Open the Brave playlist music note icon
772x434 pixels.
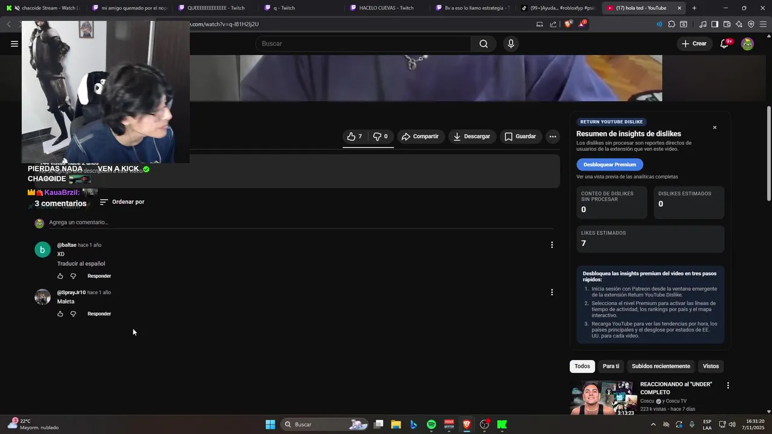click(703, 24)
